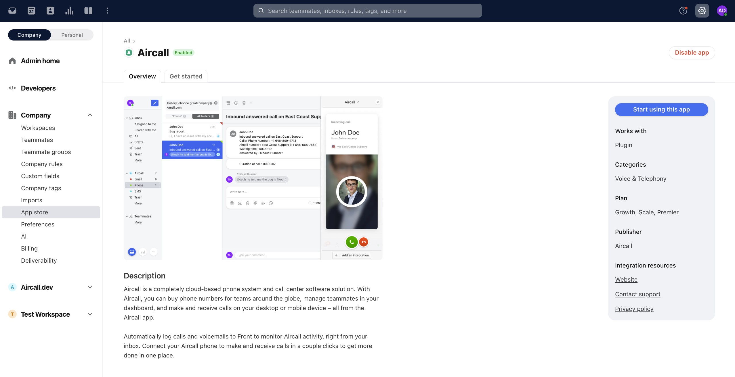Open the calendar icon in top bar
Image resolution: width=735 pixels, height=377 pixels.
tap(31, 11)
